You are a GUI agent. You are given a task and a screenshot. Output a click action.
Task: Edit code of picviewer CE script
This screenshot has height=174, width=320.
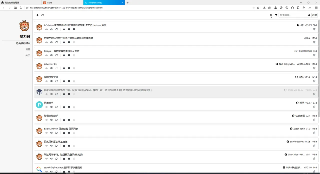click(x=46, y=68)
